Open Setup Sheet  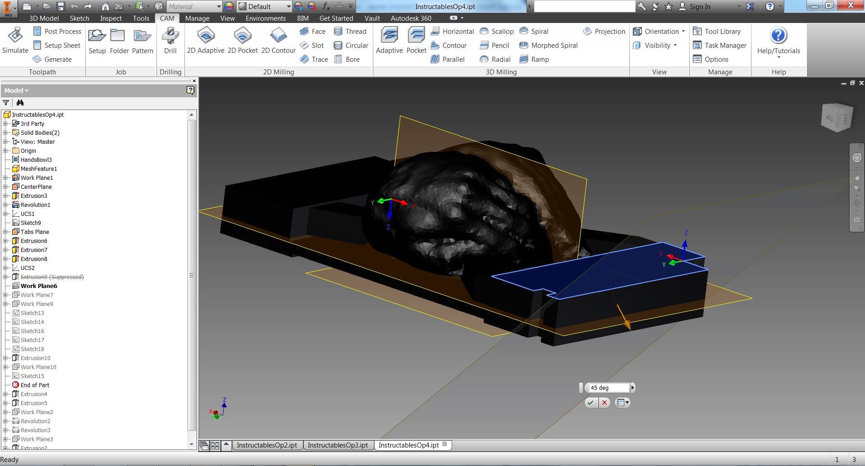57,46
